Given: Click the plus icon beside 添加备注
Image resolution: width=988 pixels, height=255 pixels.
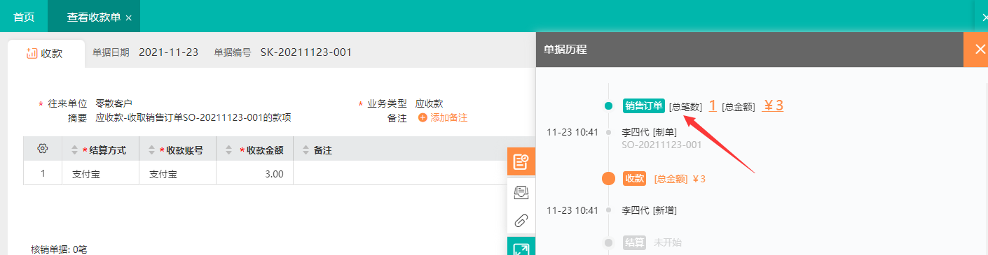Looking at the screenshot, I should [x=423, y=117].
